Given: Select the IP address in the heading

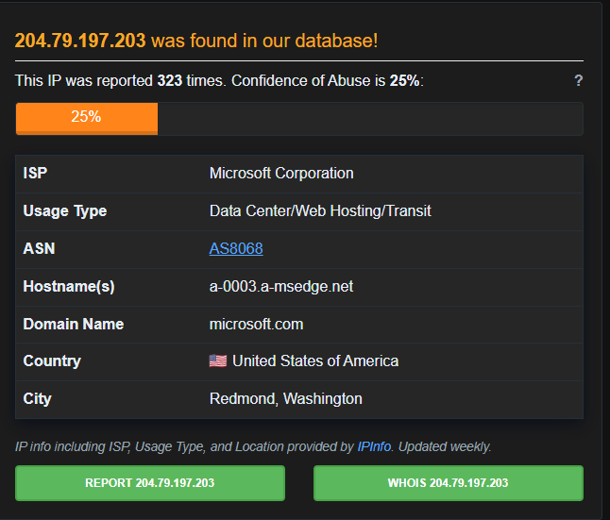Looking at the screenshot, I should click(80, 41).
